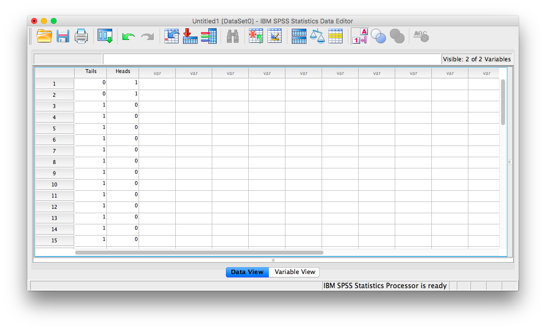Toggle the Value Labels display button
Image resolution: width=546 pixels, height=330 pixels.
click(x=360, y=37)
